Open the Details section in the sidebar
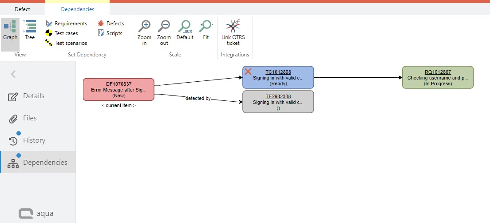 click(x=34, y=96)
